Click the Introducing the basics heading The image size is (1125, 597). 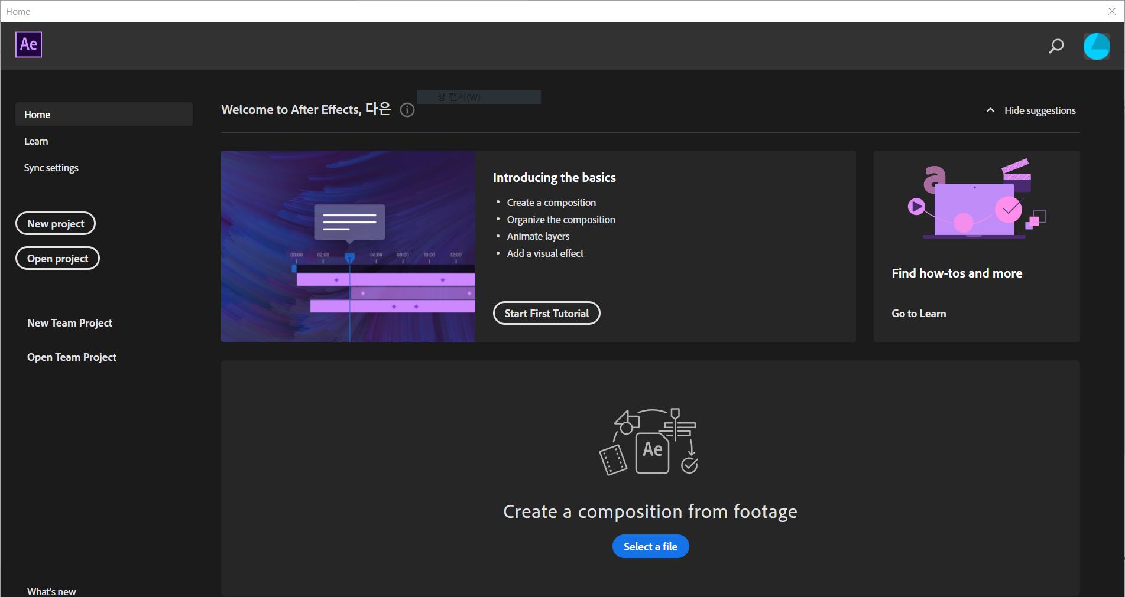coord(554,177)
